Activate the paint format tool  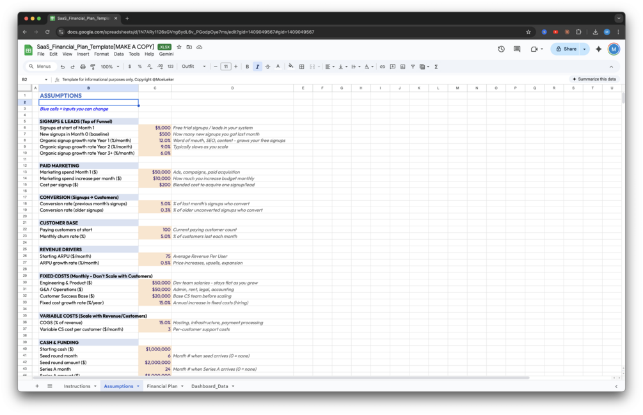93,67
